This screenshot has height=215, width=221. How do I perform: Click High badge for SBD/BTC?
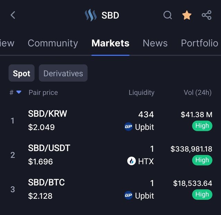[x=202, y=195]
